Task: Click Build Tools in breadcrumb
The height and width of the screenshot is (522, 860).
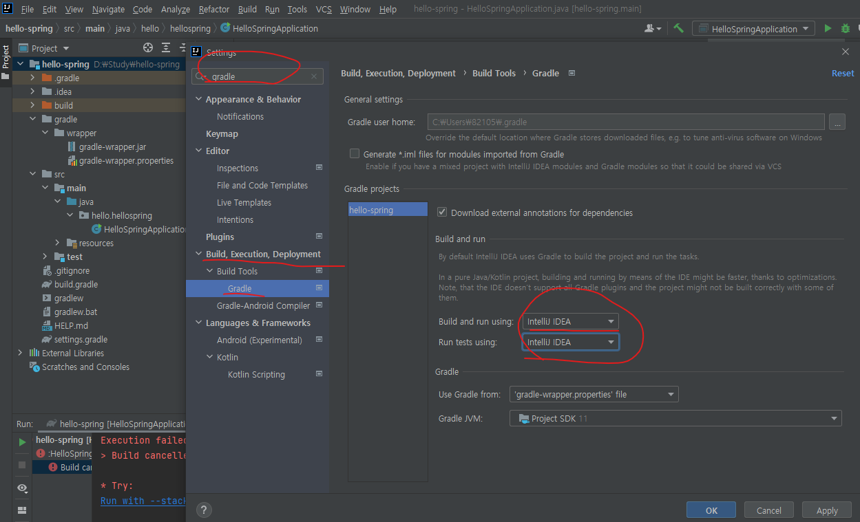Action: point(494,73)
